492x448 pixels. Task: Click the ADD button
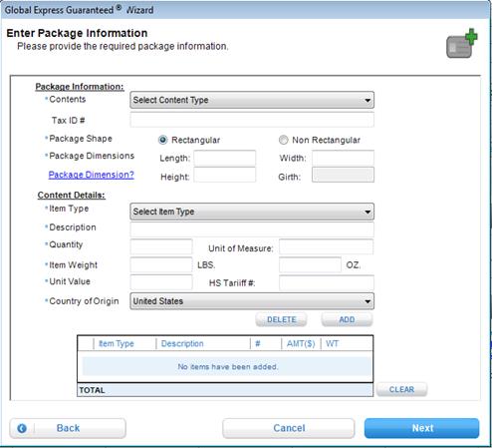347,319
